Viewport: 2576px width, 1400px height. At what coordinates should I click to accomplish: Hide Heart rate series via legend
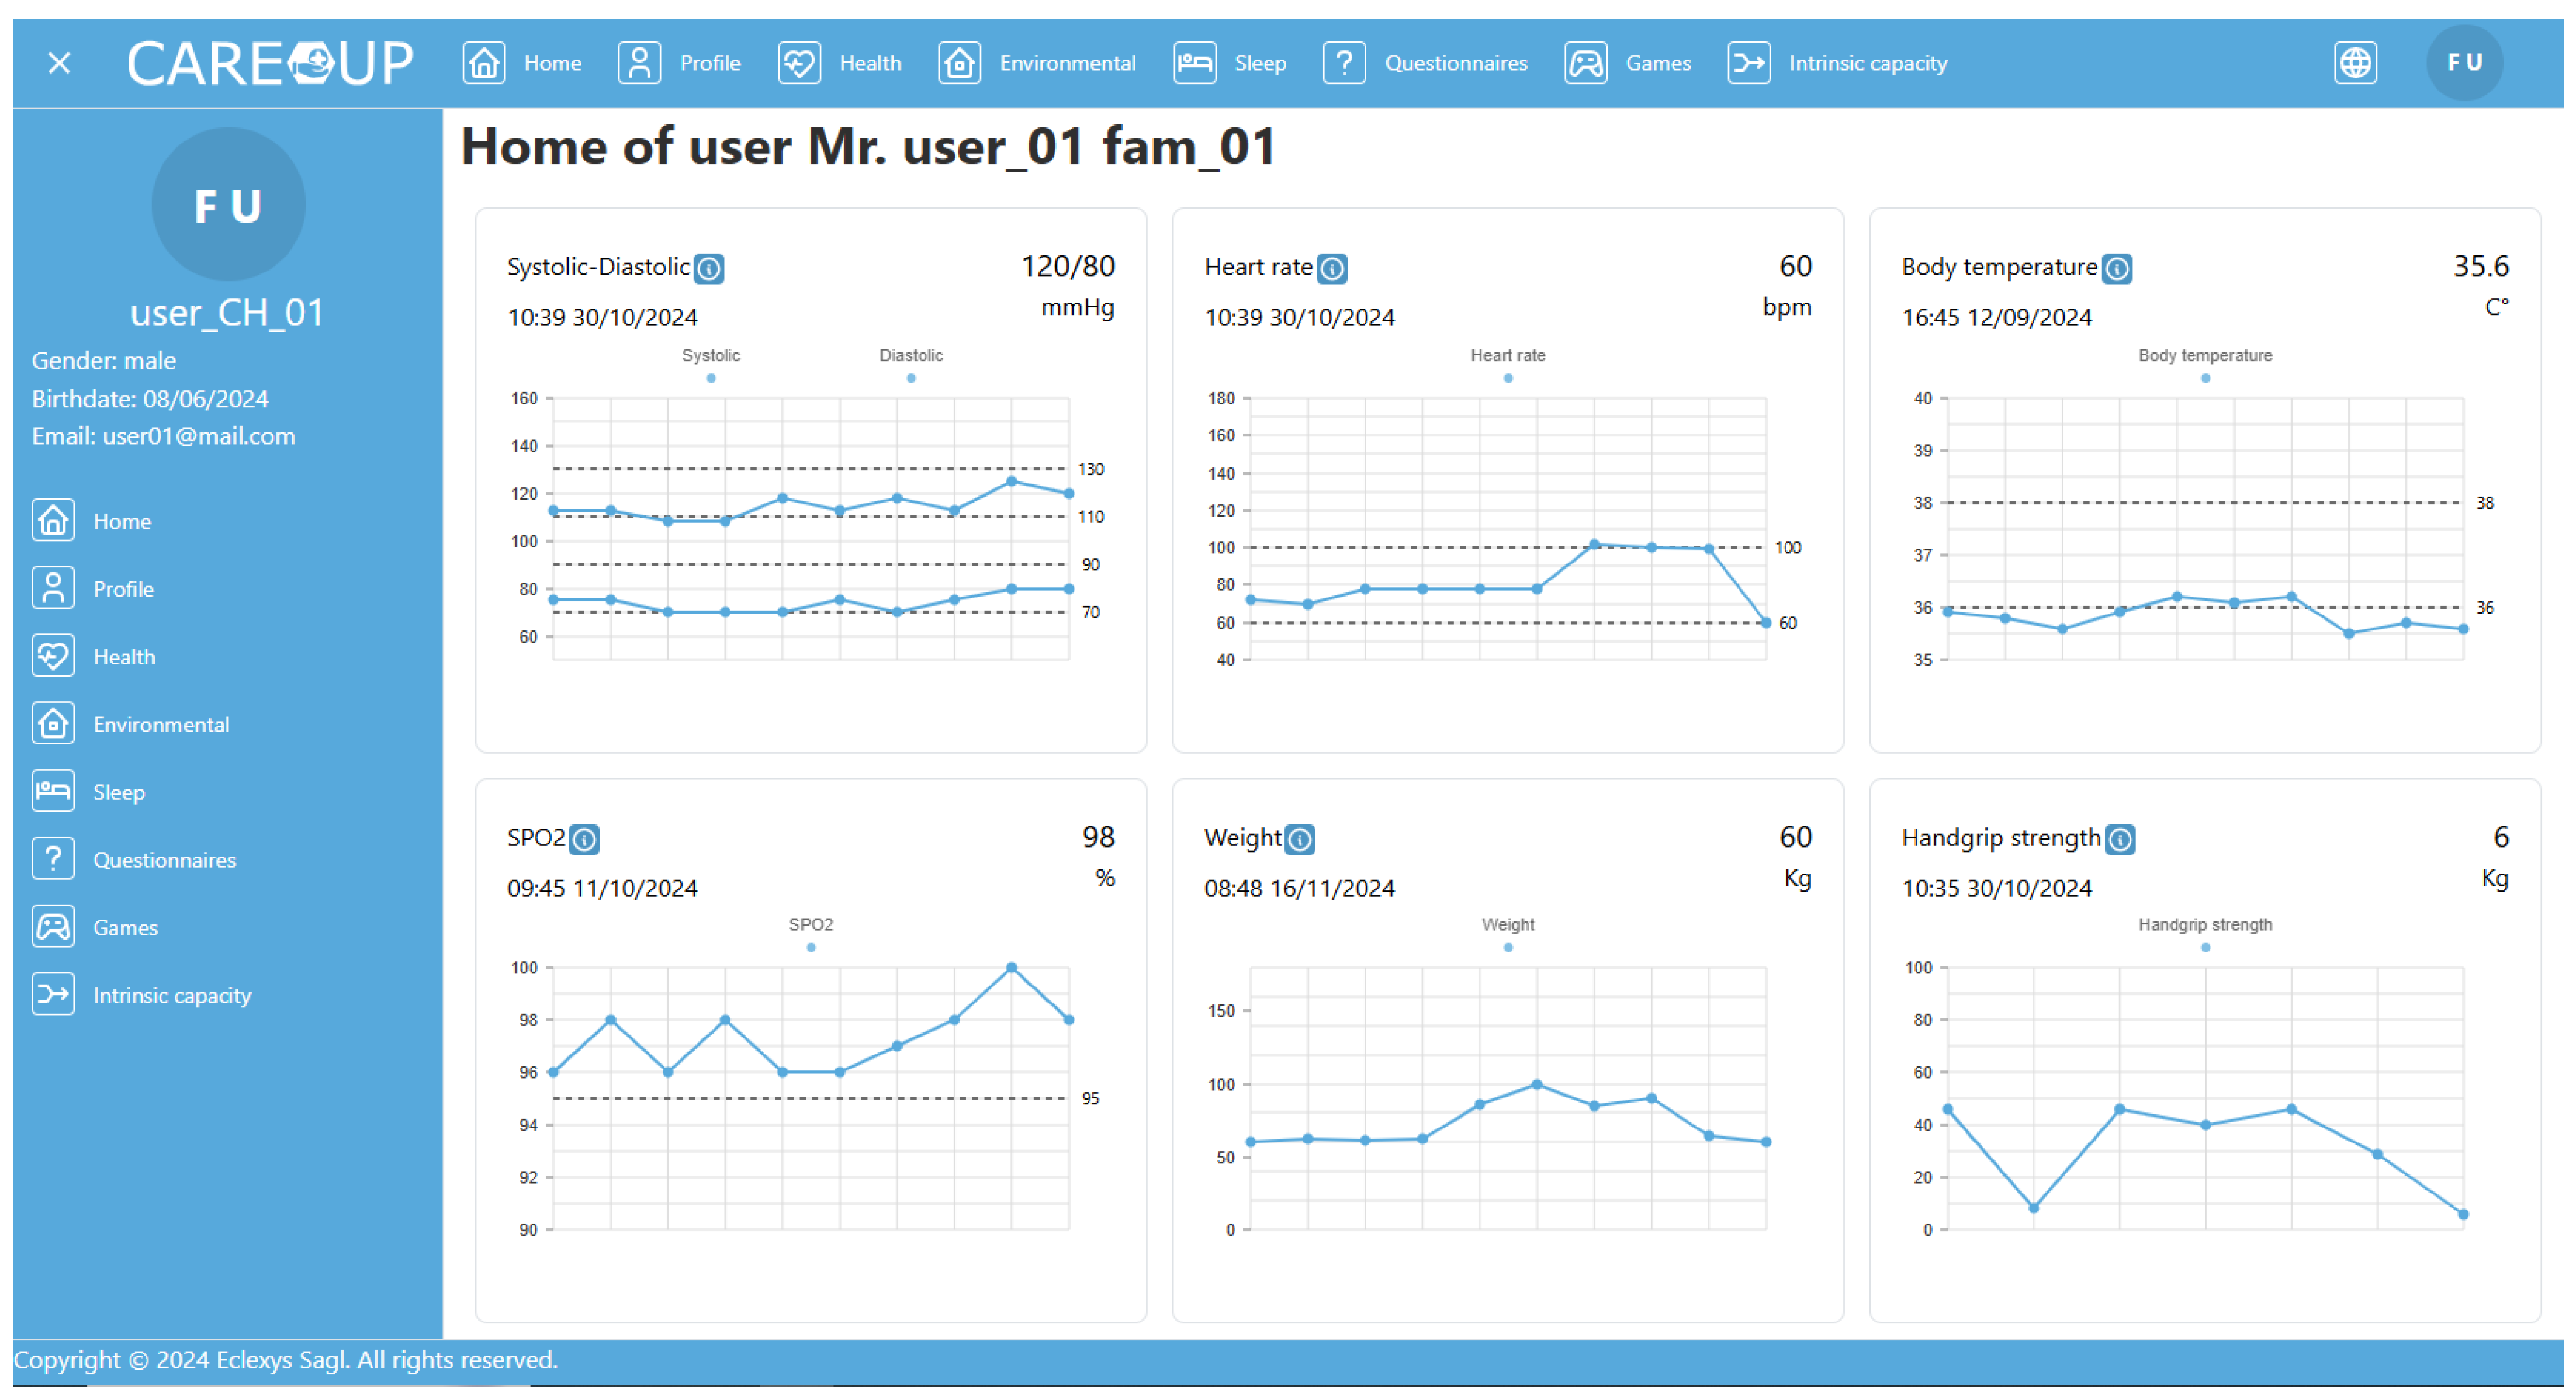coord(1507,365)
